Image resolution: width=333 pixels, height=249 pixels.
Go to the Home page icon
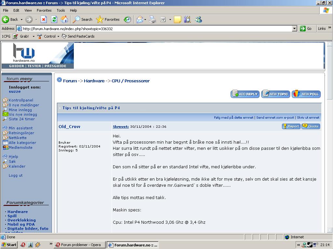[x=64, y=19]
